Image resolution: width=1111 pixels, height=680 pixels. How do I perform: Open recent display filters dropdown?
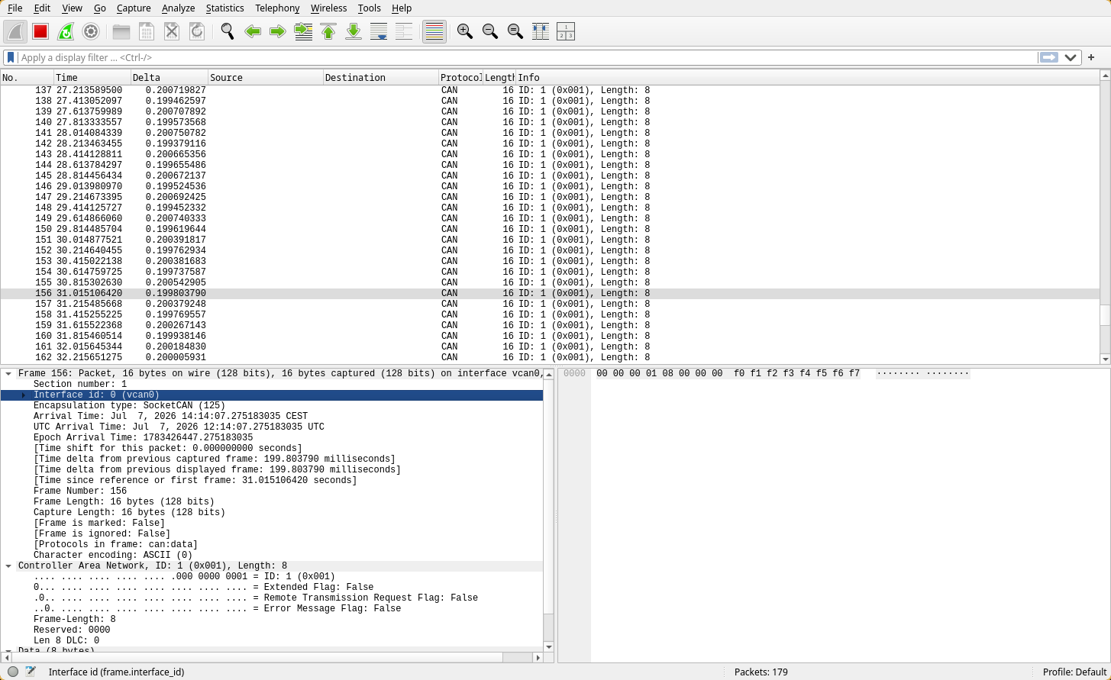[x=1071, y=57]
